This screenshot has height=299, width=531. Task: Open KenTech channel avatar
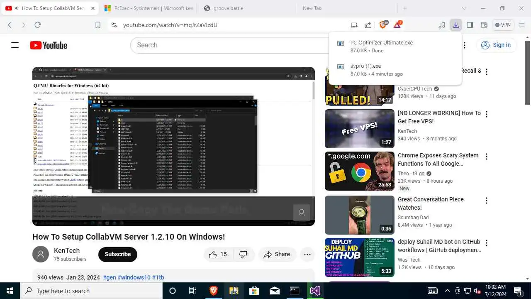(41, 254)
